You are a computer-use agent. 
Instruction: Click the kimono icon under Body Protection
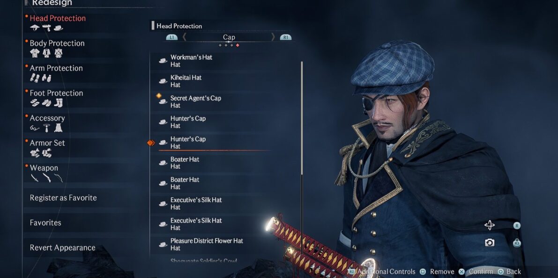click(35, 53)
